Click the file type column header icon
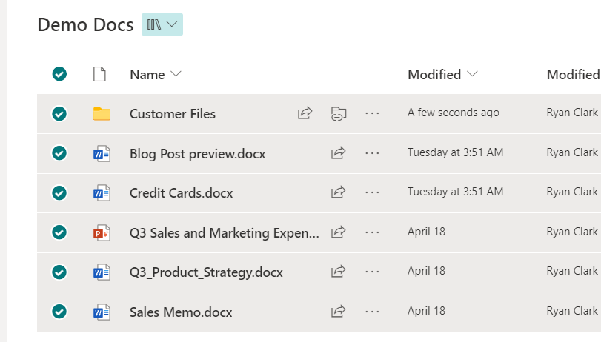 [99, 74]
